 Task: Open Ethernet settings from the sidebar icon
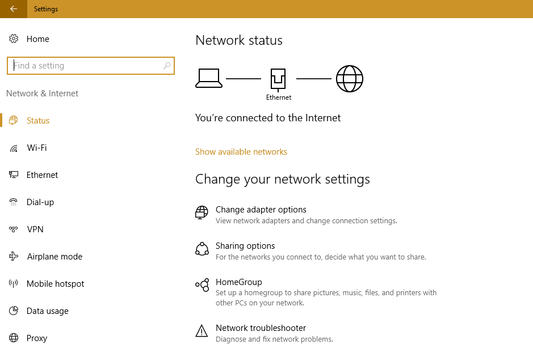tap(12, 175)
